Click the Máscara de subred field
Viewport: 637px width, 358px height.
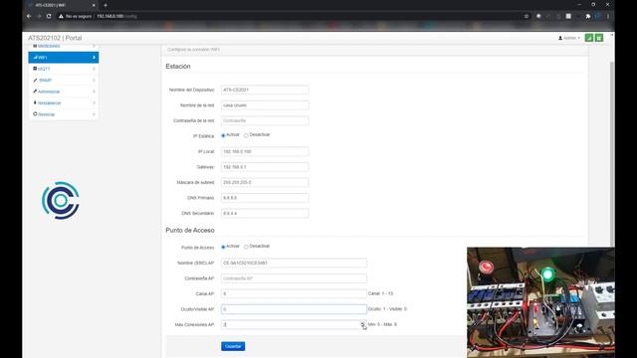click(265, 182)
